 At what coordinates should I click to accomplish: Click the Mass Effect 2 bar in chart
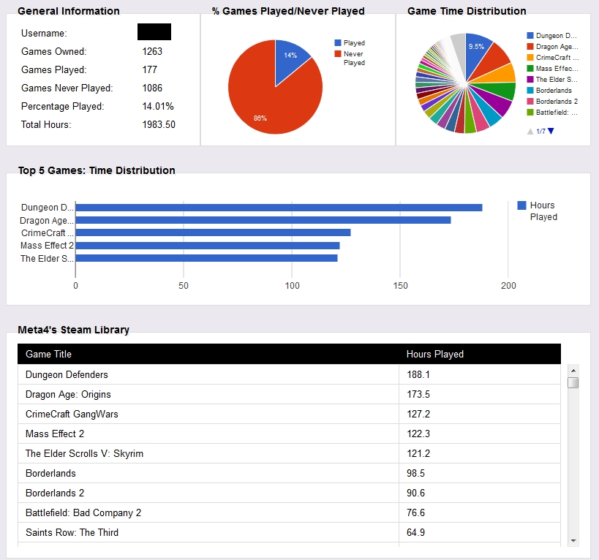tap(208, 246)
